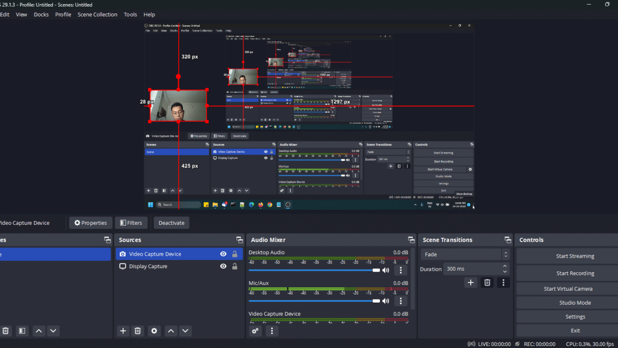
Task: Undock the Audio Mixer panel
Action: (x=411, y=240)
